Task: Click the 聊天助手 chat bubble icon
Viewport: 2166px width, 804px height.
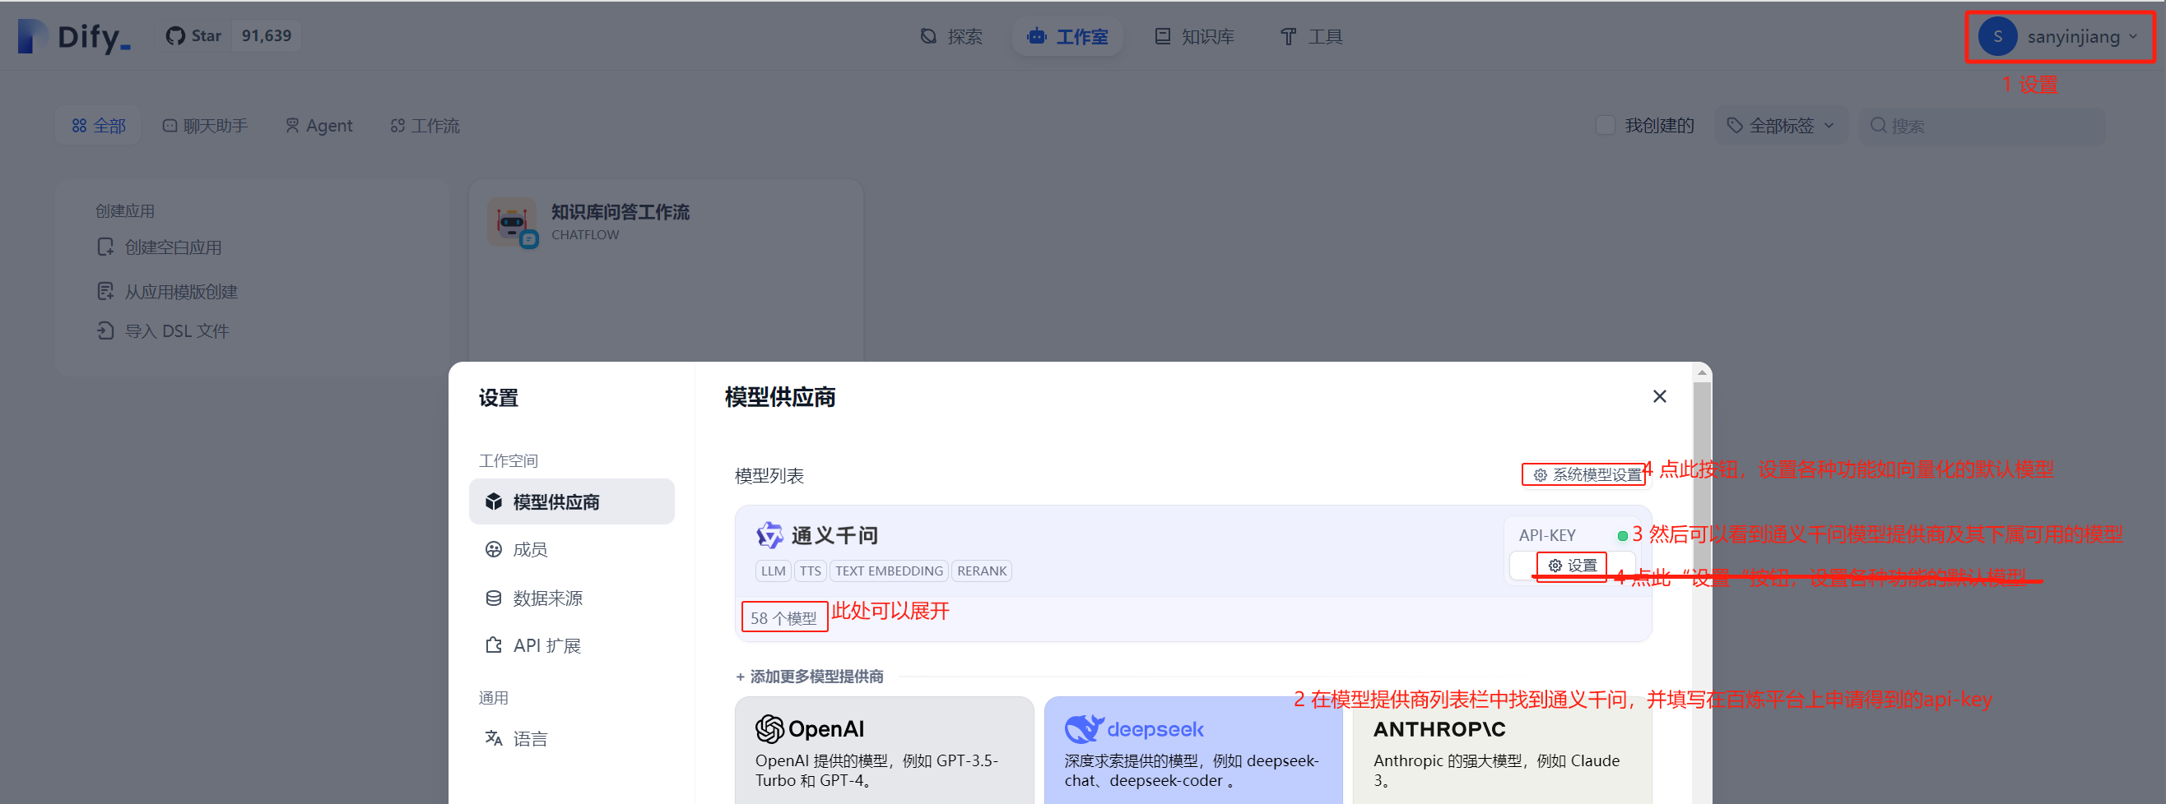Action: pos(169,125)
